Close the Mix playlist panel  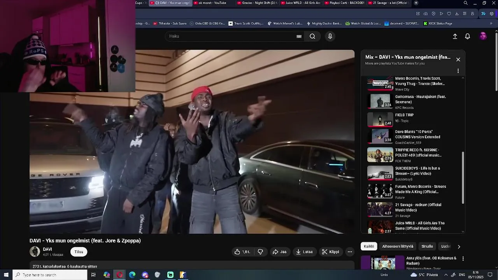[458, 59]
